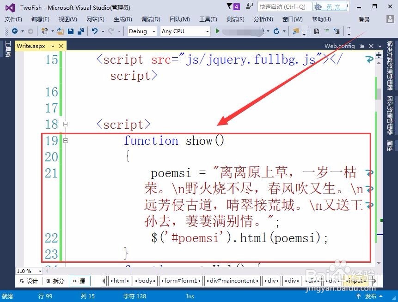The image size is (398, 302).
Task: Close the Write.aspx tab
Action: [61, 46]
